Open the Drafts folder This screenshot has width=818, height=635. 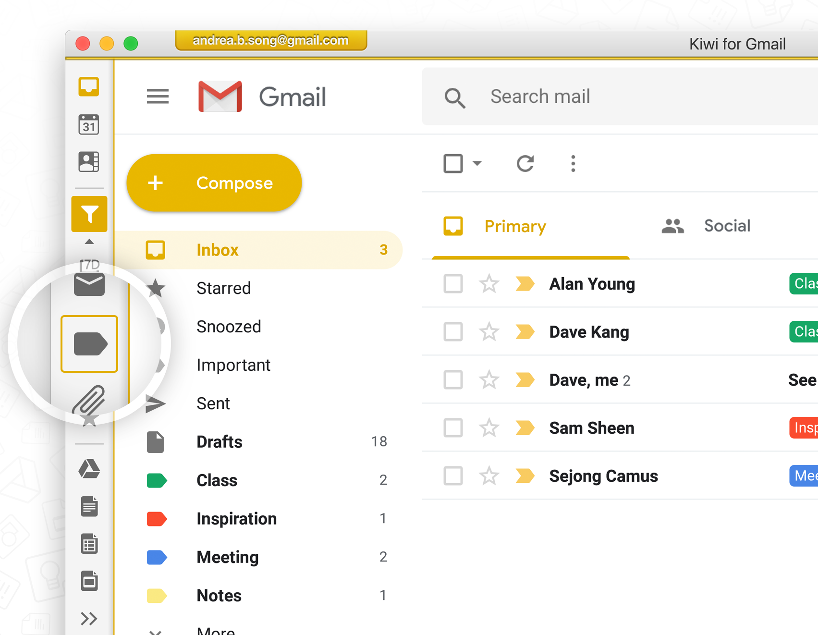tap(258, 442)
